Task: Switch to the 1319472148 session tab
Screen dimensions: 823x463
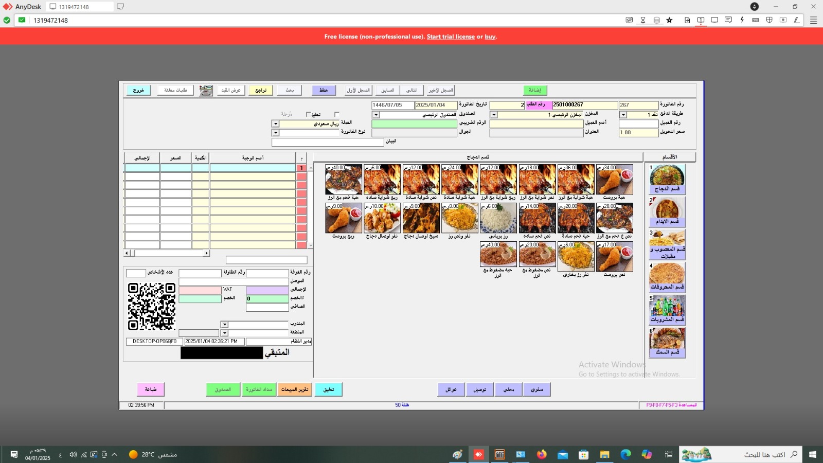Action: (80, 7)
